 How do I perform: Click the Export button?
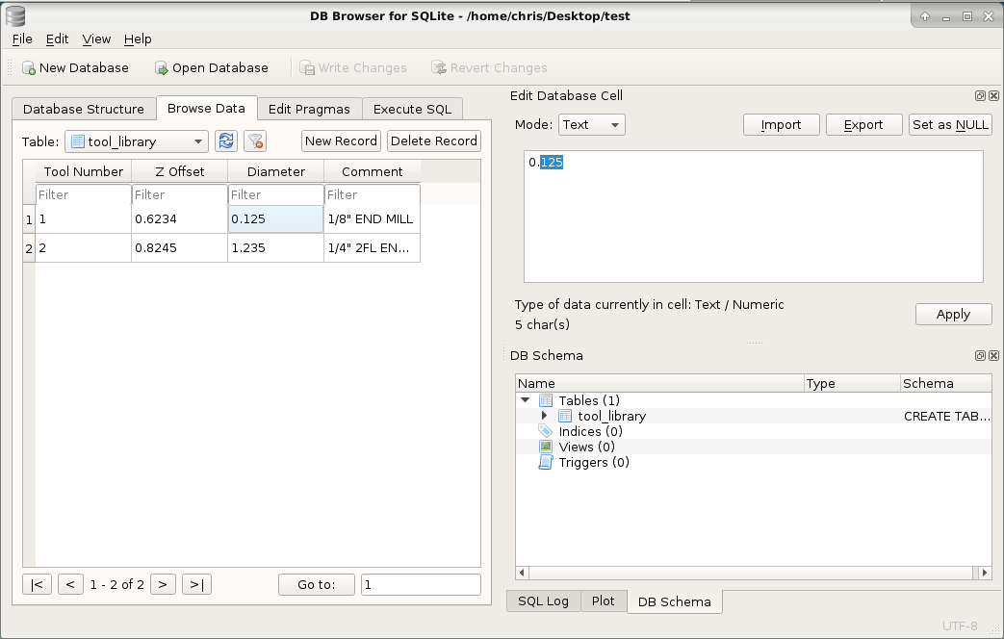(863, 125)
